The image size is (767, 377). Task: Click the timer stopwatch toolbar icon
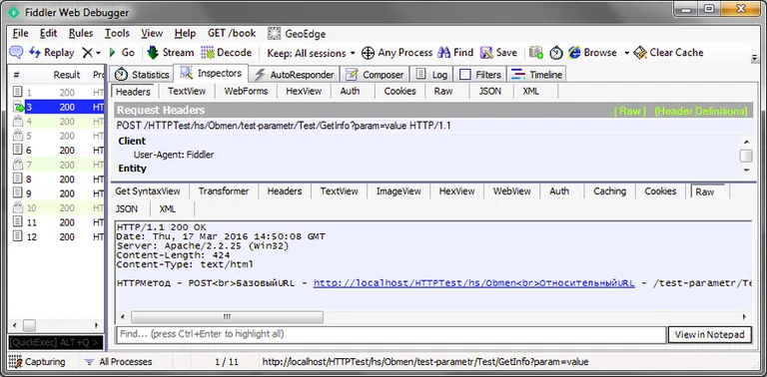pos(556,53)
